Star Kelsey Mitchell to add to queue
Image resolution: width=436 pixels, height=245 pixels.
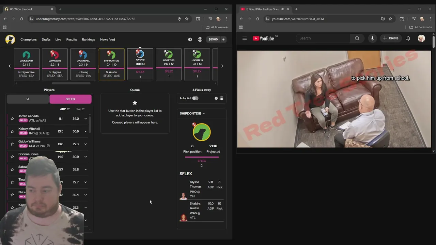12,131
